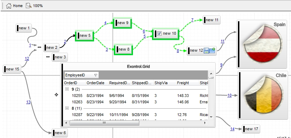291x138 pixels.
Task: Collapse the group 9 (2) rows
Action: (67, 89)
